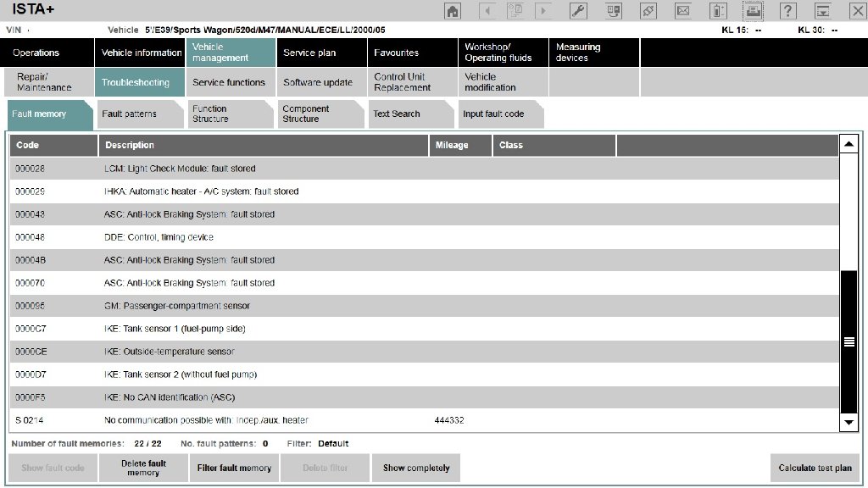Sort by the Class column header
868x488 pixels.
pyautogui.click(x=554, y=145)
